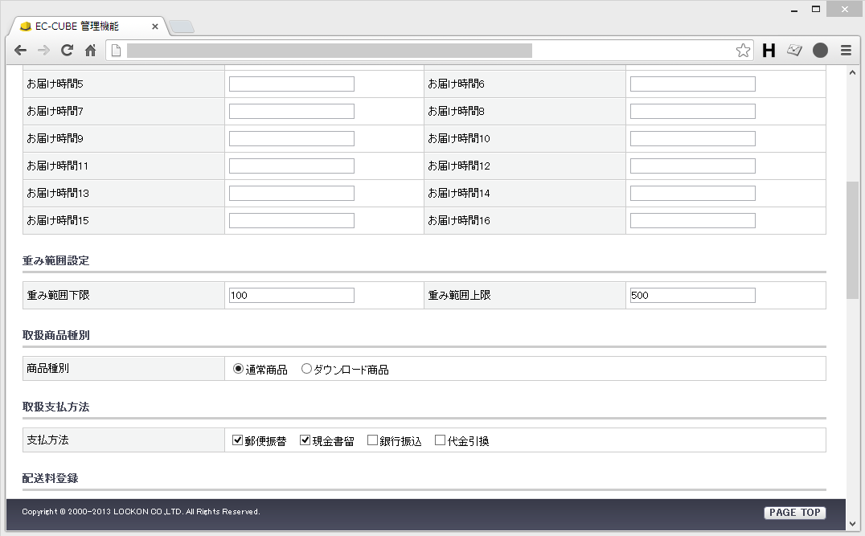Click the scrollbar up arrow
865x536 pixels.
[x=852, y=72]
